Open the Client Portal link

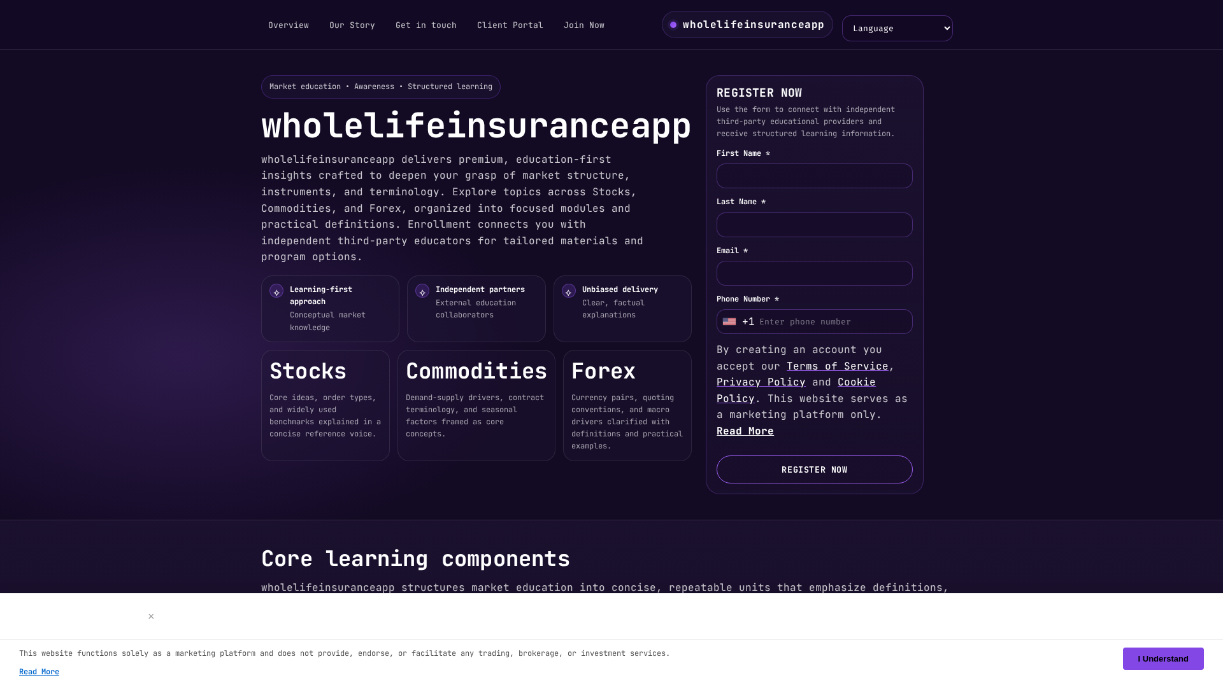(x=510, y=25)
